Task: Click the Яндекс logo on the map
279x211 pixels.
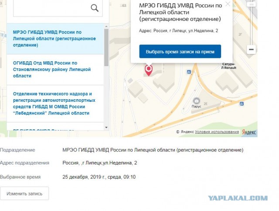Action: (249, 132)
